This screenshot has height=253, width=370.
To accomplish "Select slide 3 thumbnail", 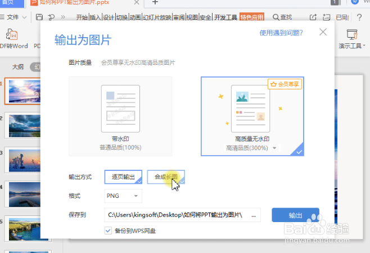I will click(x=25, y=160).
